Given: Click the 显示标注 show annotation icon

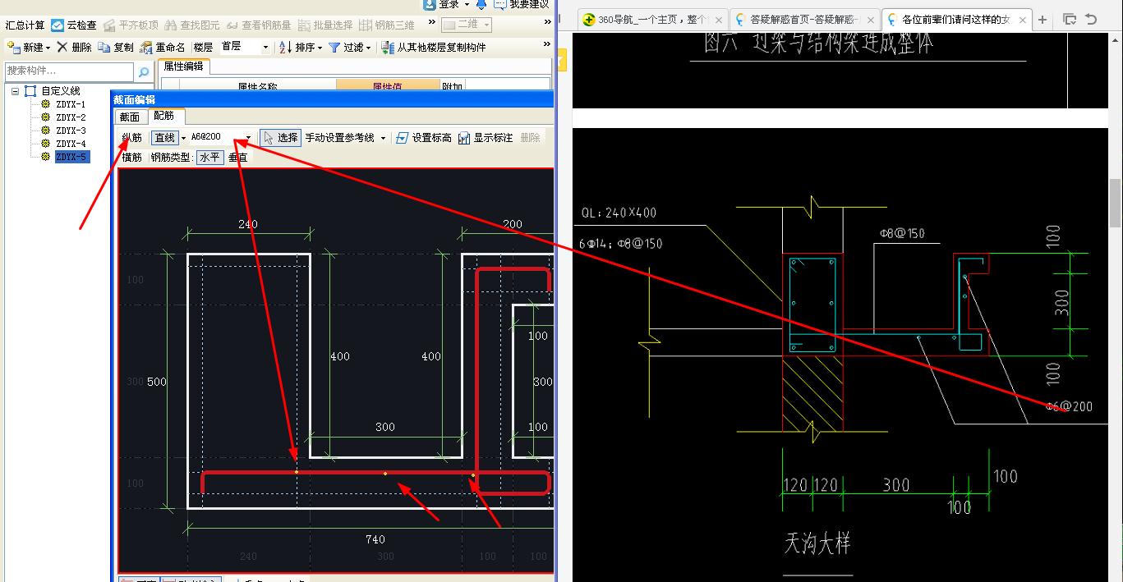Looking at the screenshot, I should (464, 138).
